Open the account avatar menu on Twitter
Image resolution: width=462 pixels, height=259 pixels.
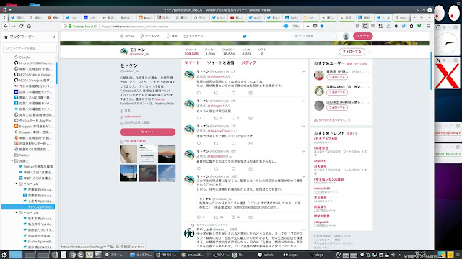(x=346, y=36)
